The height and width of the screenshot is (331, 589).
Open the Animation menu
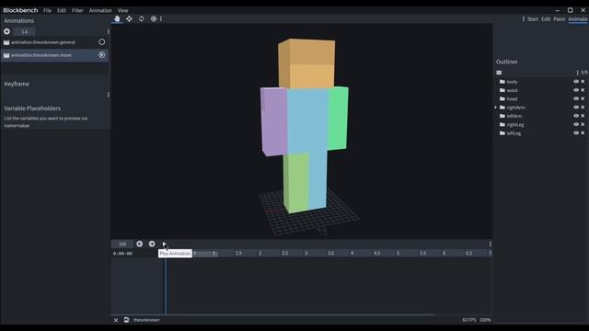[100, 10]
